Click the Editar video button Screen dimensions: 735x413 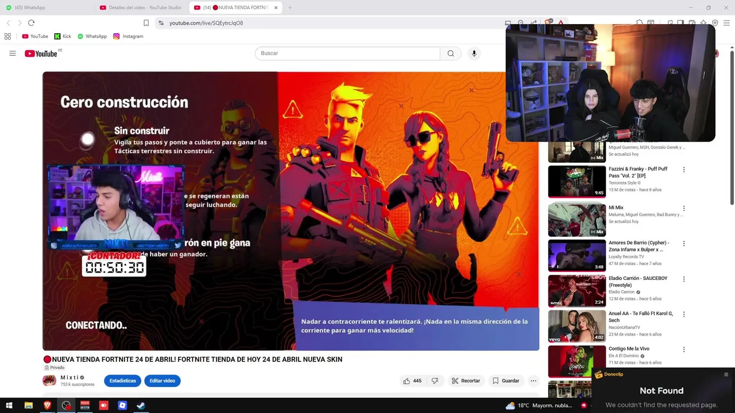[x=163, y=381]
